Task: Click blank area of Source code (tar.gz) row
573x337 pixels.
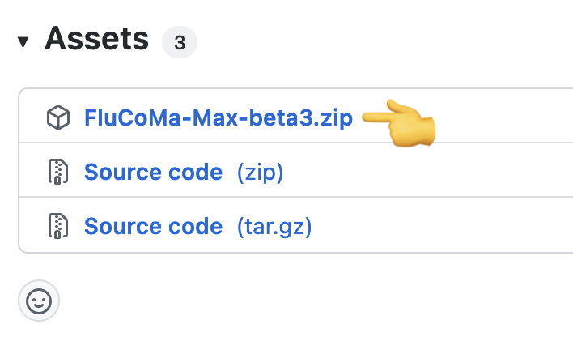Action: click(442, 224)
